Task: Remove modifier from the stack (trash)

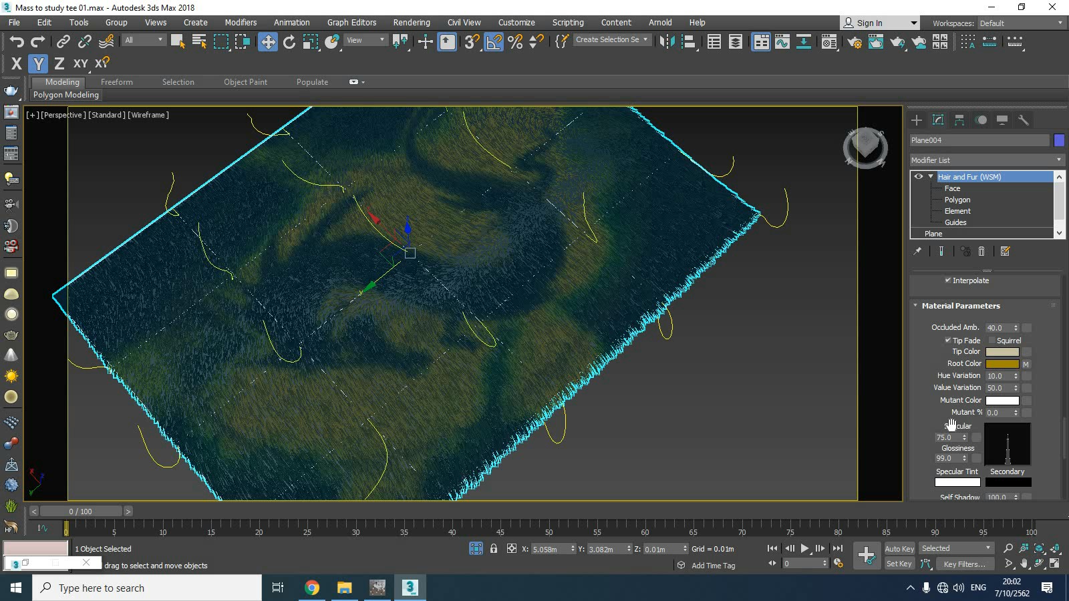Action: [x=981, y=251]
